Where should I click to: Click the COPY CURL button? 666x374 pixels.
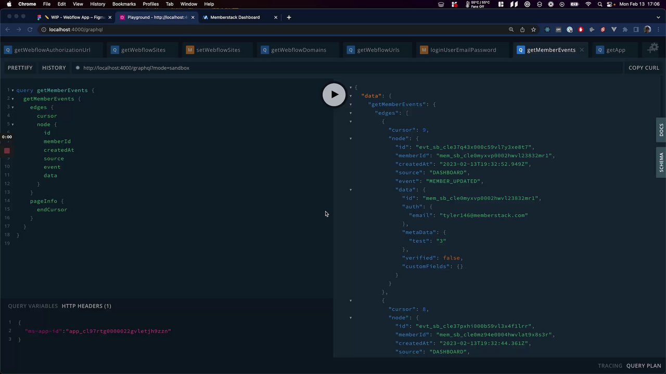pos(643,68)
